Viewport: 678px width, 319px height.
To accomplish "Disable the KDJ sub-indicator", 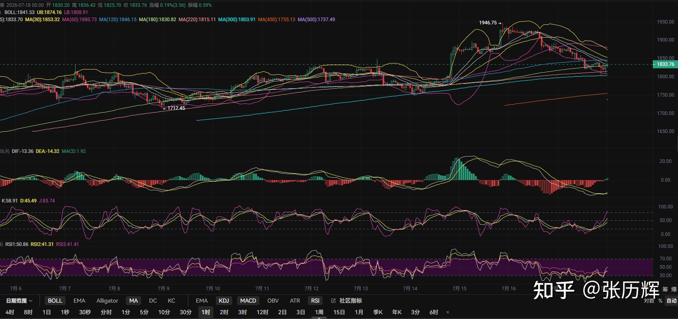I will [x=224, y=301].
